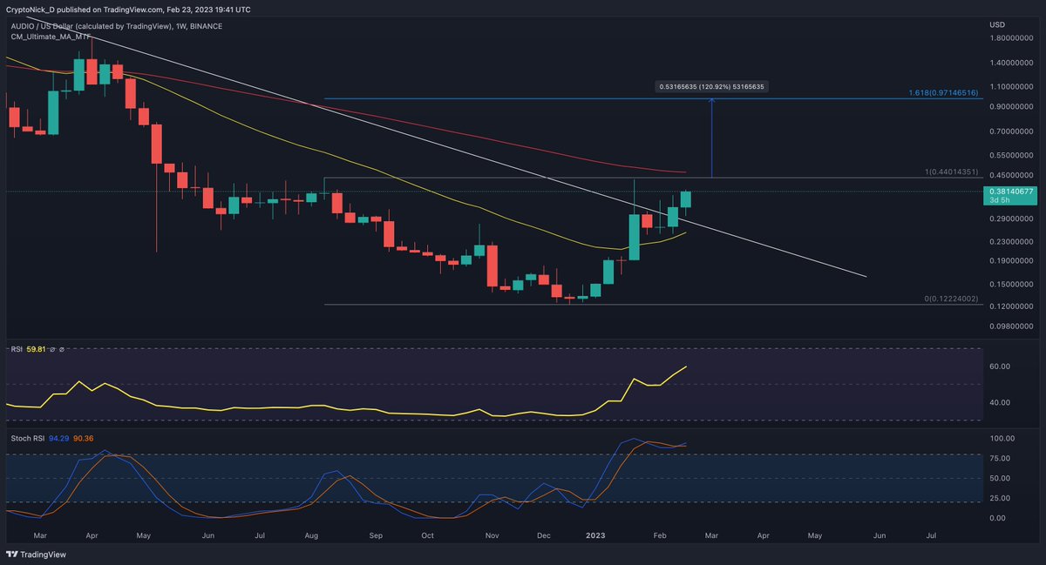Click the 0(0.12224002) Fibonacci level label

tap(953, 299)
